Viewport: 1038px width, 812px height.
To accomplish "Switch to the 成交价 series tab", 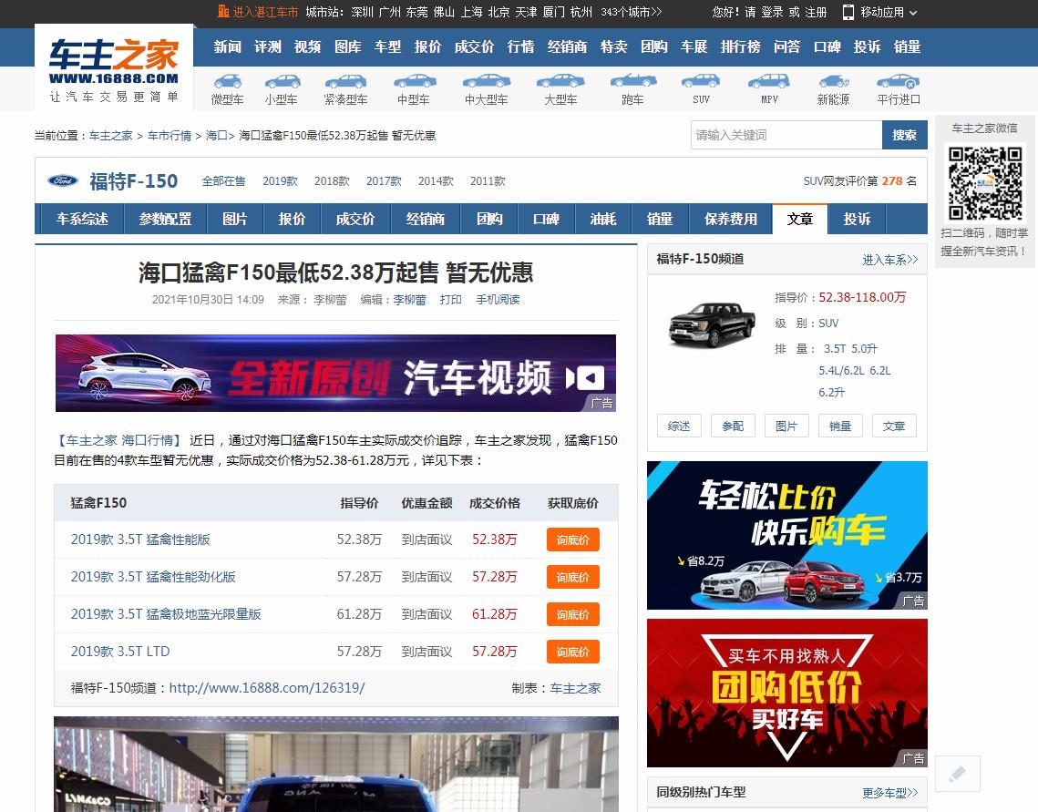I will [x=355, y=219].
